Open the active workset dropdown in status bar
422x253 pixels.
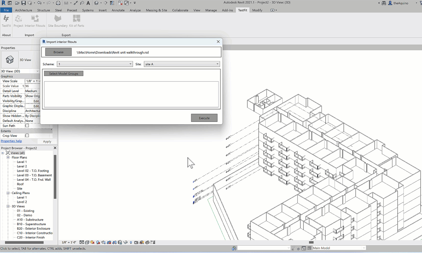click(264, 248)
